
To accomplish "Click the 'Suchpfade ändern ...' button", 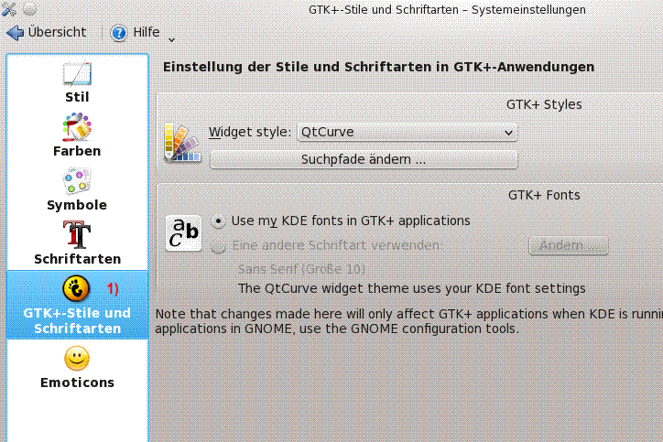I will pyautogui.click(x=364, y=159).
